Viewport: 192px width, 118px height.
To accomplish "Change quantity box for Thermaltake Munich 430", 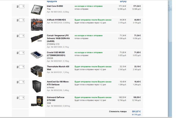I will [x=22, y=67].
